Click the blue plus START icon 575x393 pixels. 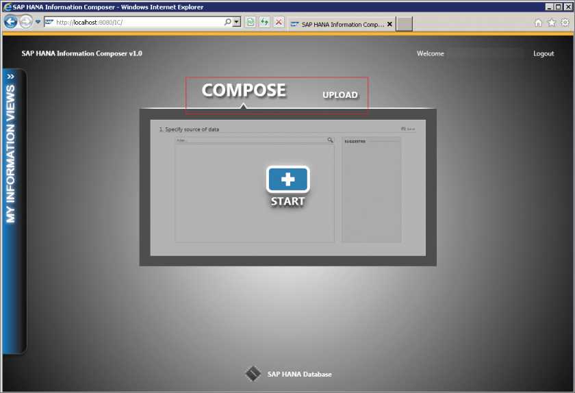[287, 179]
